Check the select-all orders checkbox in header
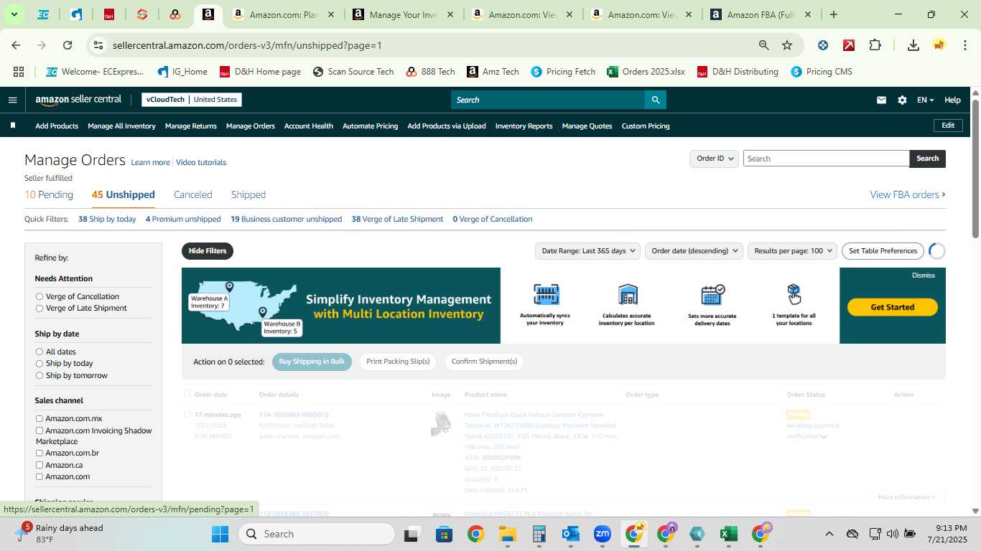This screenshot has height=551, width=981. [187, 393]
